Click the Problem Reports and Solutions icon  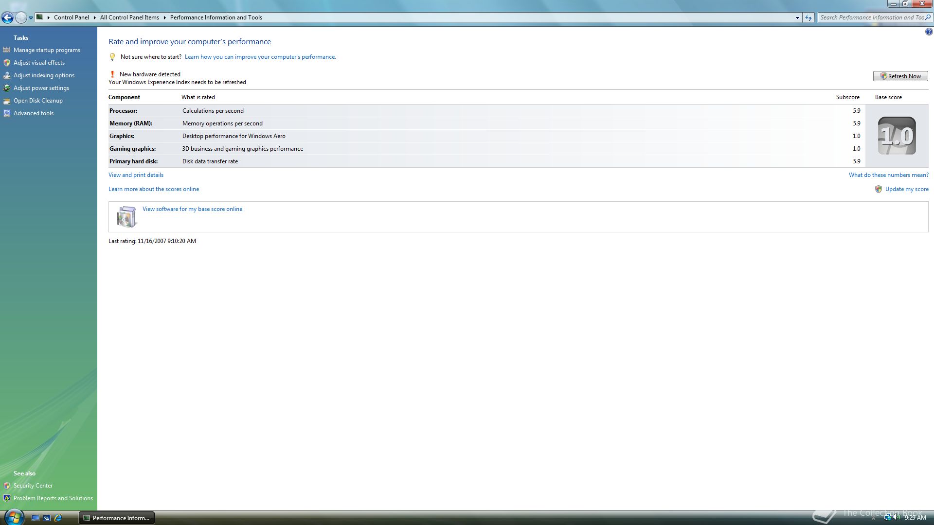[x=7, y=498]
